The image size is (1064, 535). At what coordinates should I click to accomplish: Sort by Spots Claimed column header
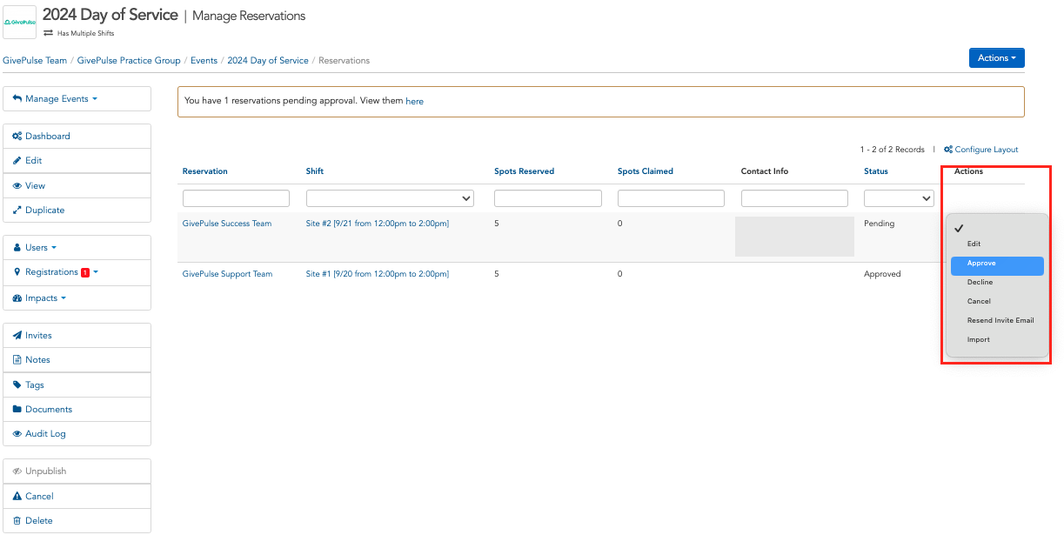[646, 171]
